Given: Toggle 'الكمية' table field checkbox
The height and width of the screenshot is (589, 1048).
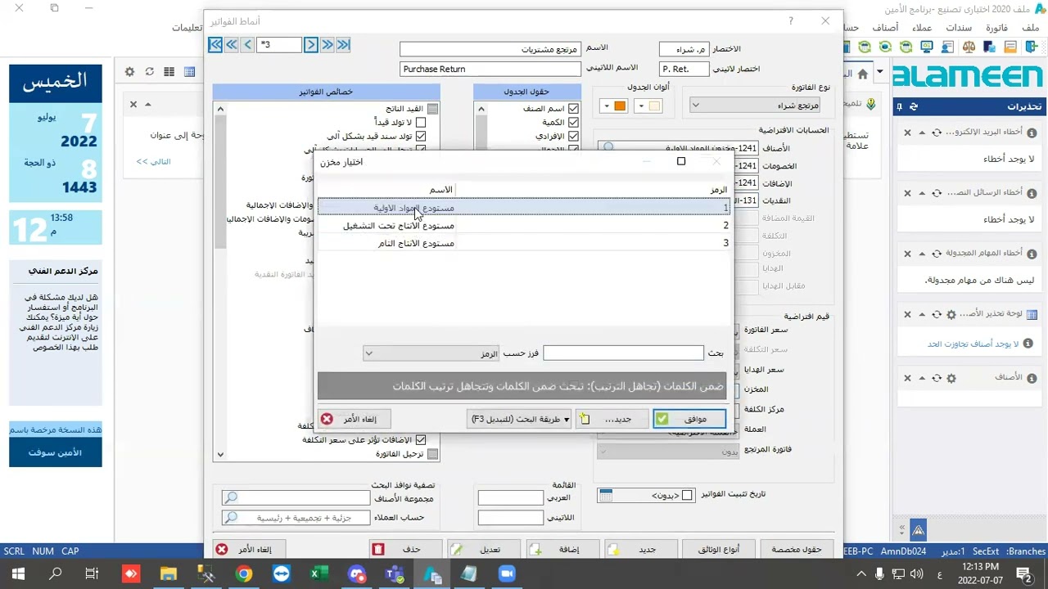Looking at the screenshot, I should click(573, 123).
